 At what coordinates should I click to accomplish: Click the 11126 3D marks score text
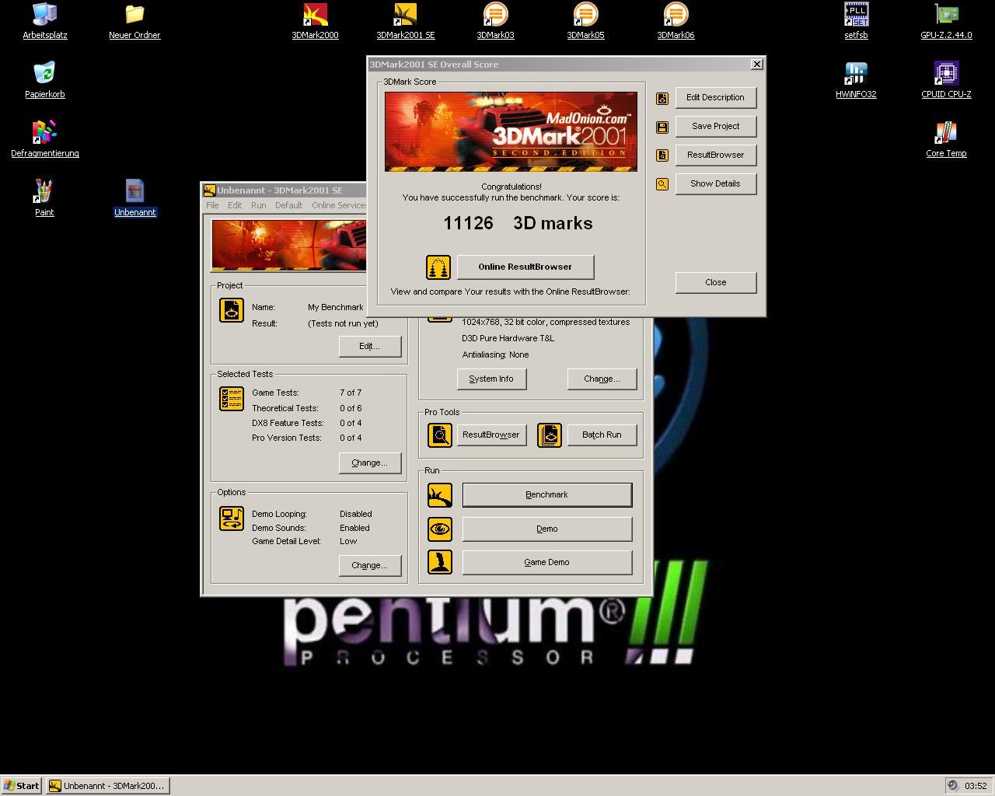pos(518,224)
